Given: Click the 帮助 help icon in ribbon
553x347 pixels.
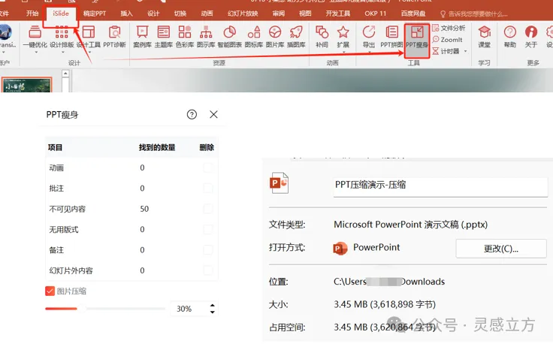Looking at the screenshot, I should click(509, 32).
